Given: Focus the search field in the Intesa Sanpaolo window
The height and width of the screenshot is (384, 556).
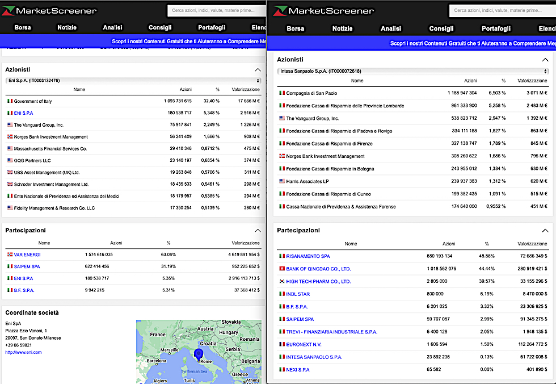Looking at the screenshot, I should tap(503, 11).
